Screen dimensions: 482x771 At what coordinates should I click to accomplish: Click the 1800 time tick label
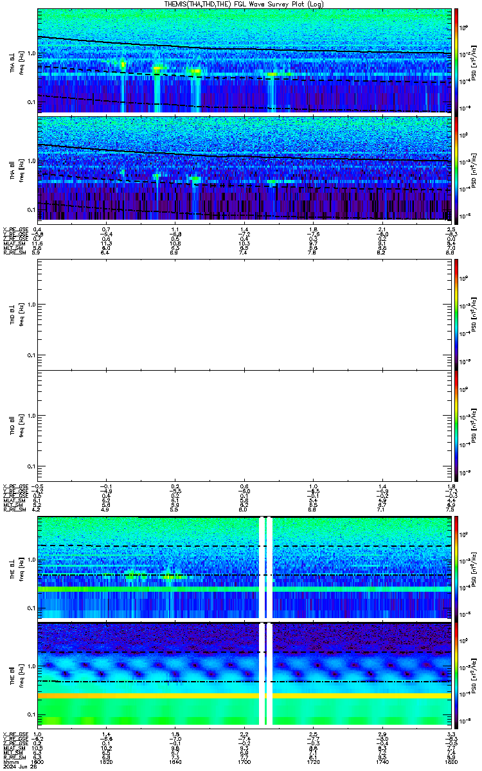[450, 762]
